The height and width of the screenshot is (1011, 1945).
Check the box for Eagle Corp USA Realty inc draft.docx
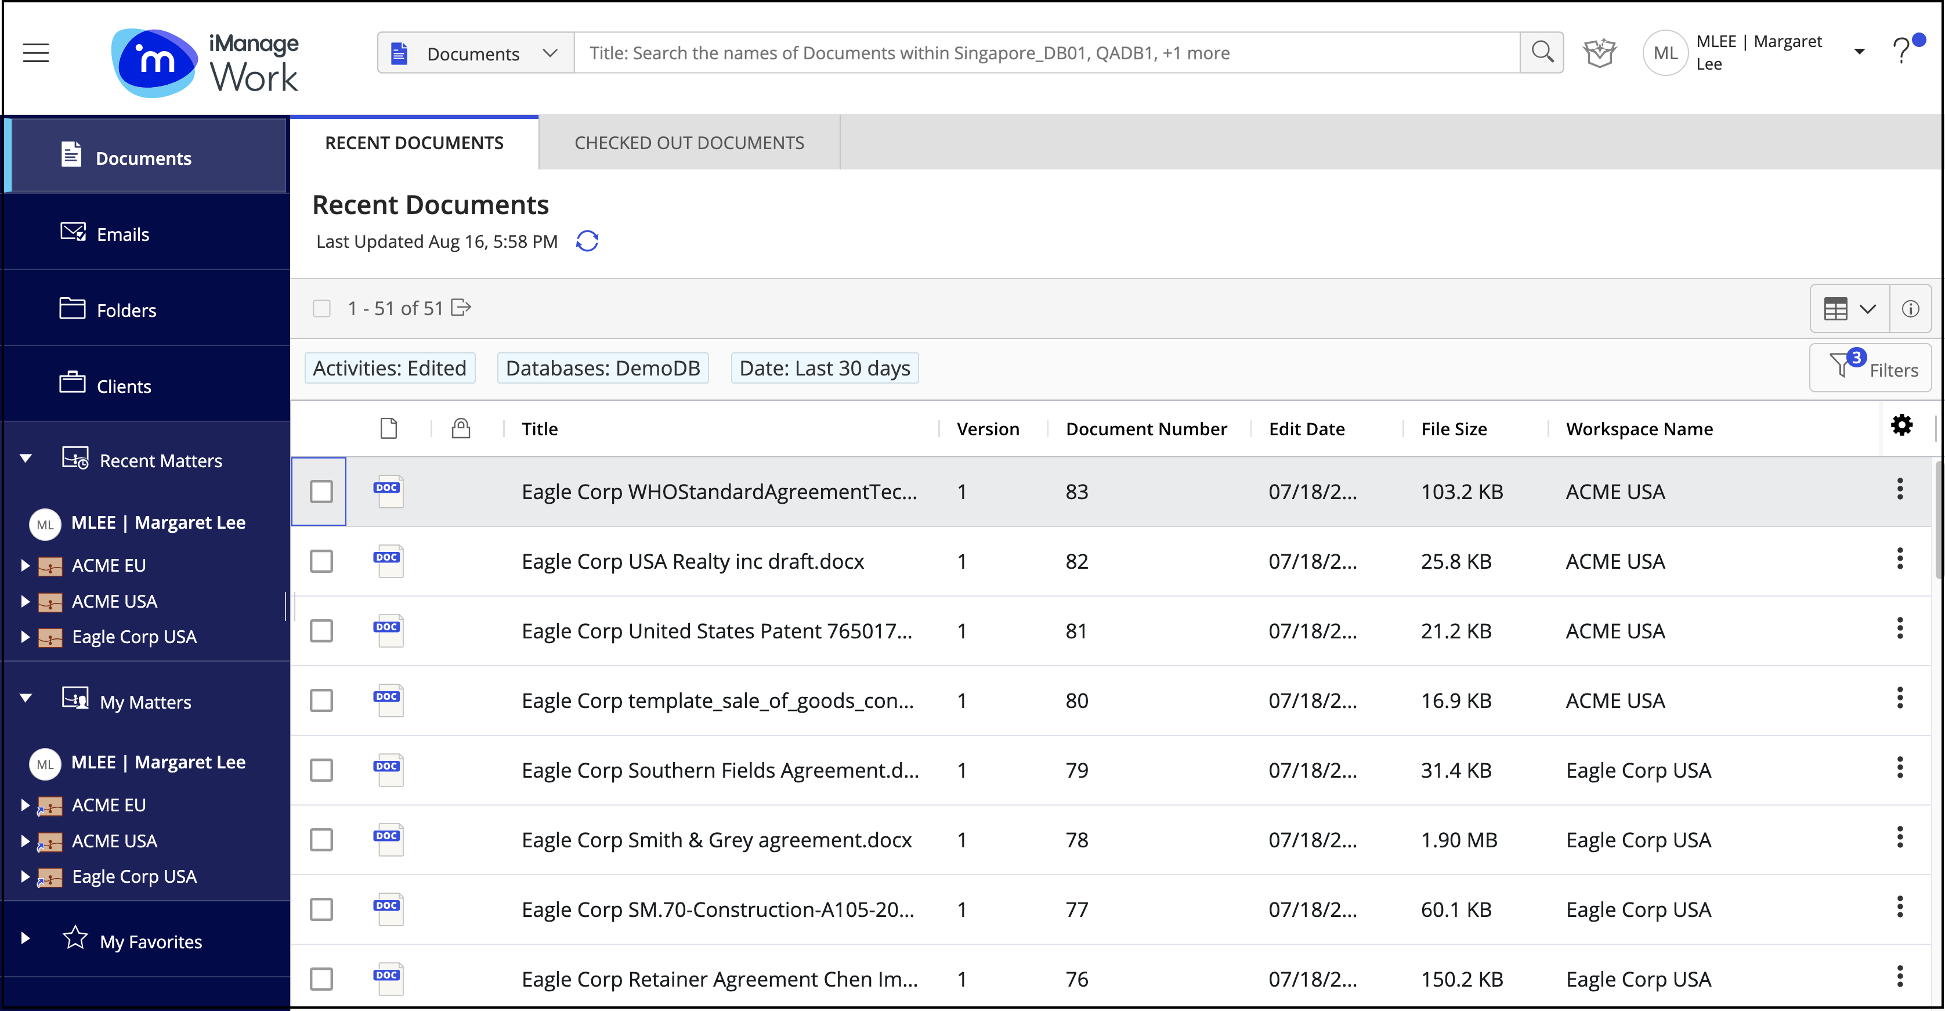click(321, 561)
